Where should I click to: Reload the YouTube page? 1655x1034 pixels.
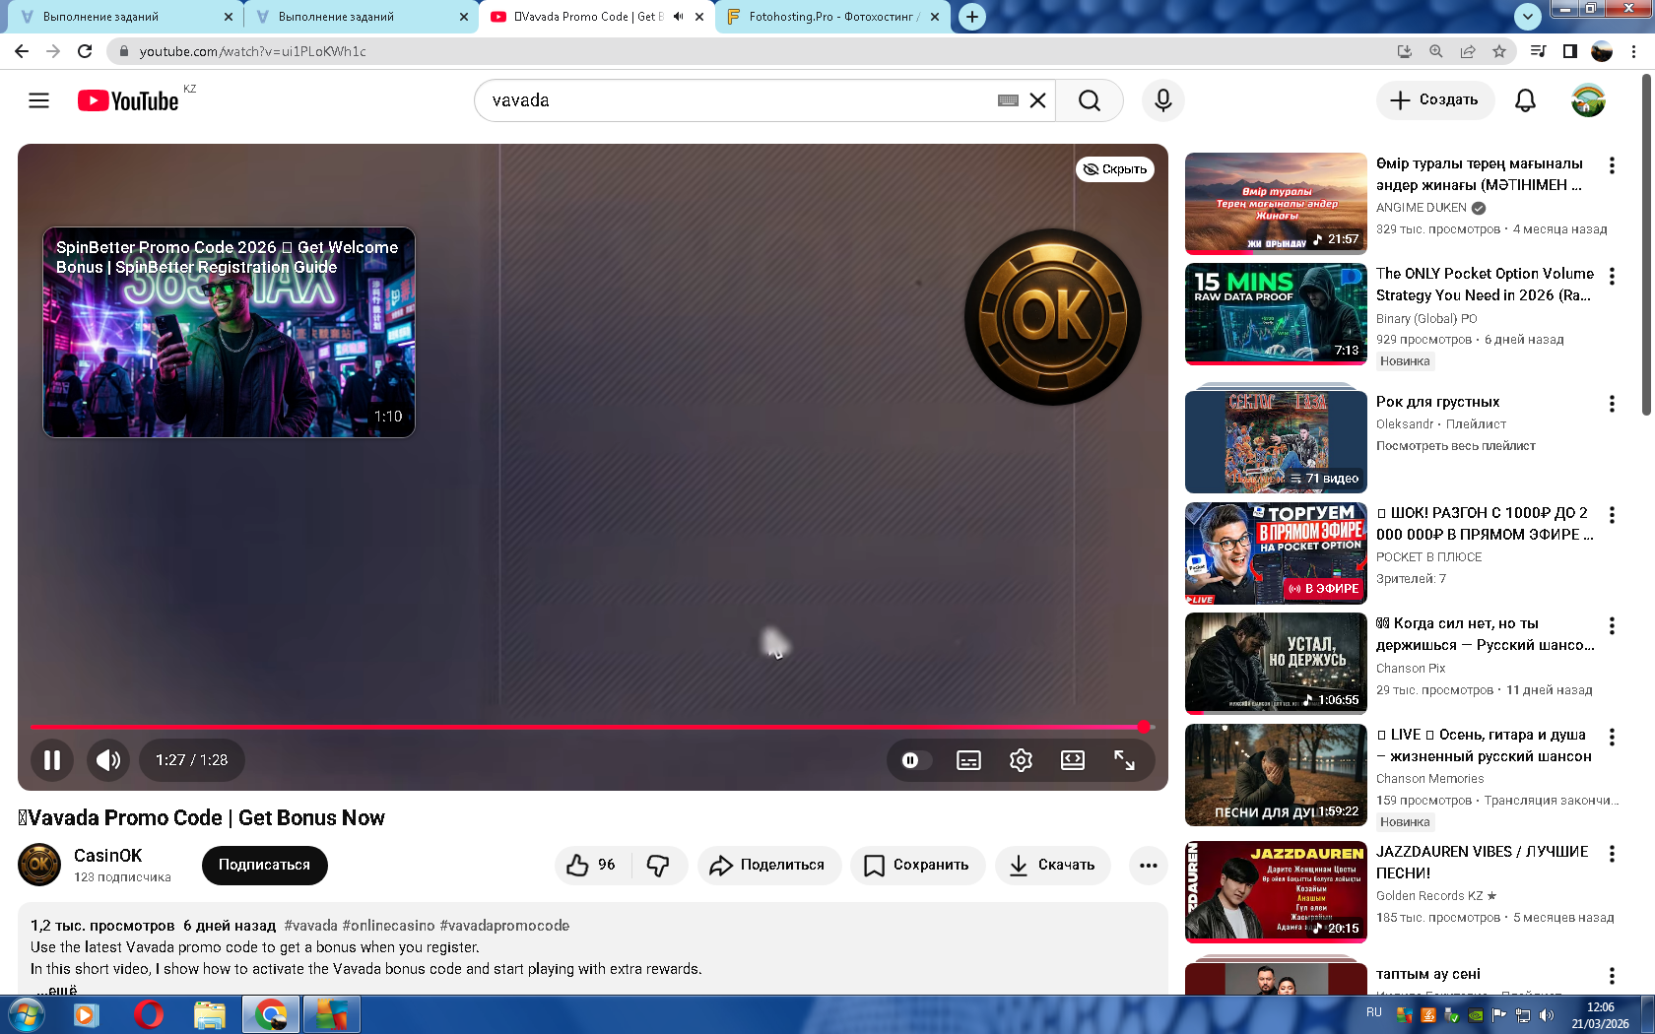[85, 51]
